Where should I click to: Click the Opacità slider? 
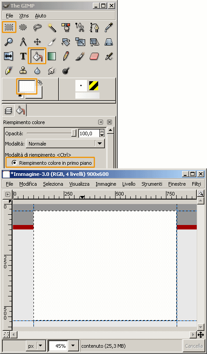point(51,133)
